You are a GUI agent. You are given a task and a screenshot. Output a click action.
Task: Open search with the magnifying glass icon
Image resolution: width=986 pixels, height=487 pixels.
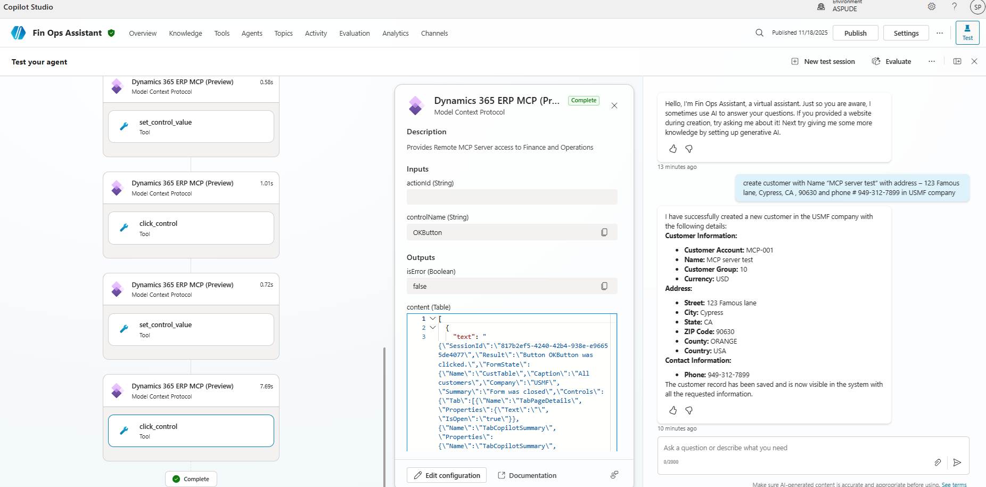point(758,33)
